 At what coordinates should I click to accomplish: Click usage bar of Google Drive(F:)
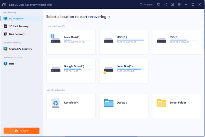pos(78,69)
